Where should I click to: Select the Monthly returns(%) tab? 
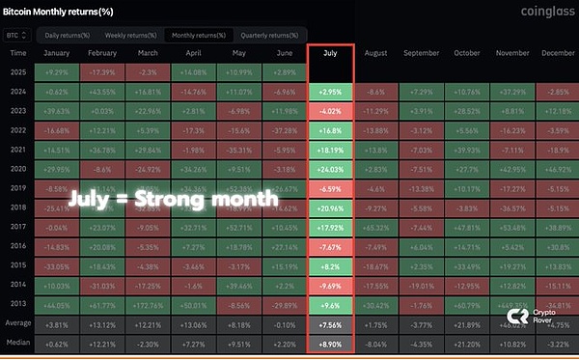(x=199, y=36)
